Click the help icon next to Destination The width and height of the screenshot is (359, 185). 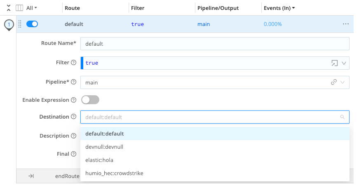74,117
